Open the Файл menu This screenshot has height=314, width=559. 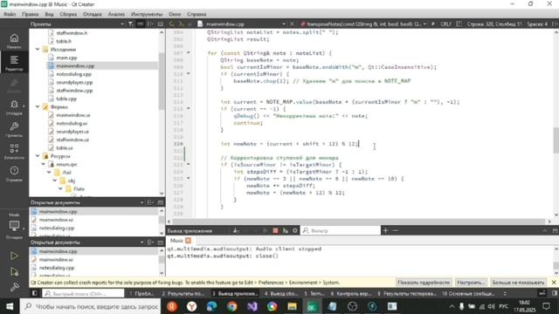[x=10, y=14]
